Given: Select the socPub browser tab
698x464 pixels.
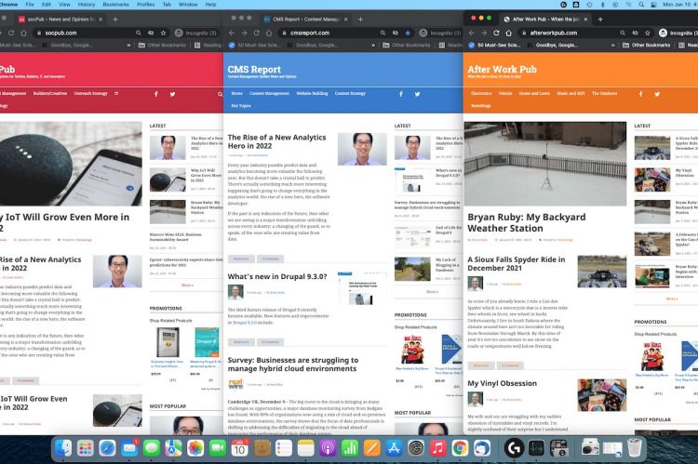Looking at the screenshot, I should tap(60, 20).
